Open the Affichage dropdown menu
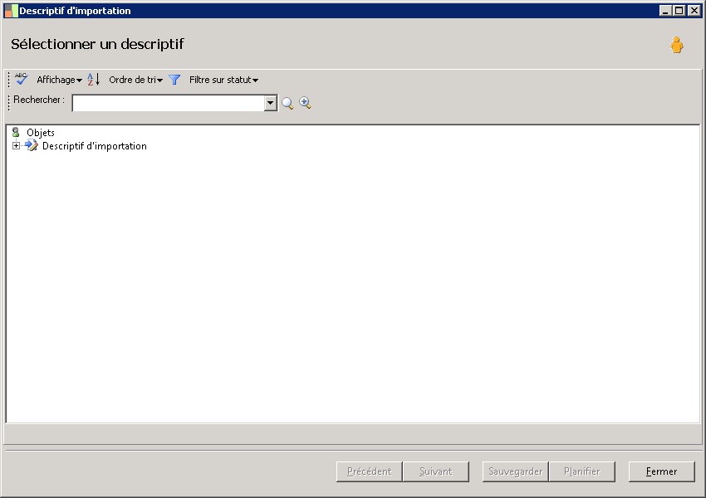Image resolution: width=706 pixels, height=498 pixels. [x=59, y=80]
